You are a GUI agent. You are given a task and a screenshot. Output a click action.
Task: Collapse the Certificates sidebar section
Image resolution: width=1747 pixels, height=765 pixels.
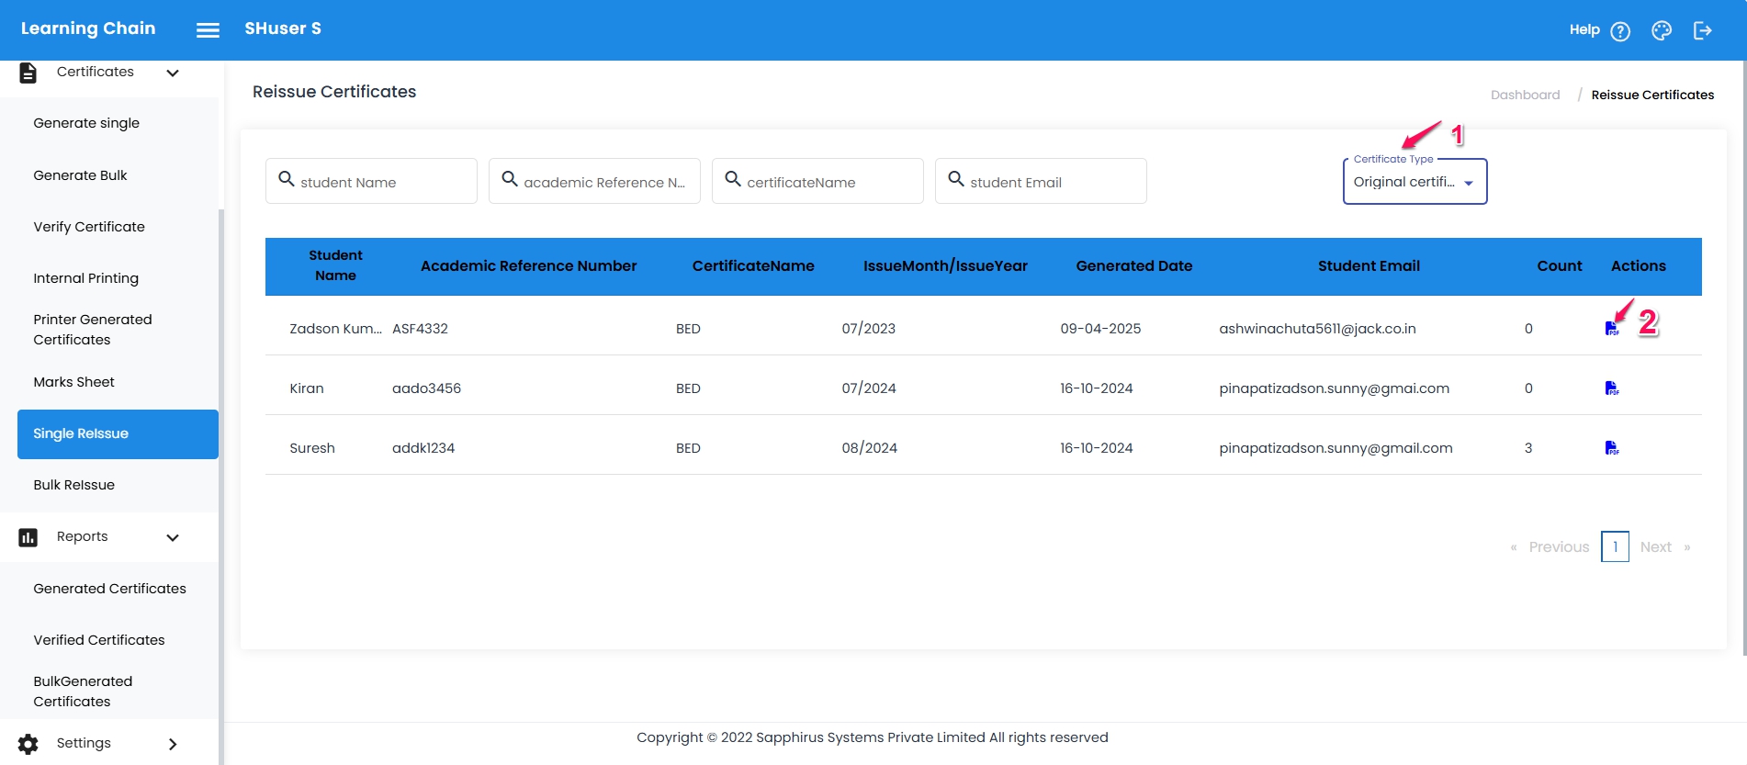pos(173,73)
